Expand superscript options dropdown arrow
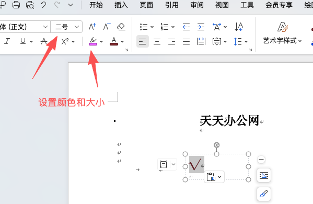This screenshot has width=313, height=204. tap(73, 41)
